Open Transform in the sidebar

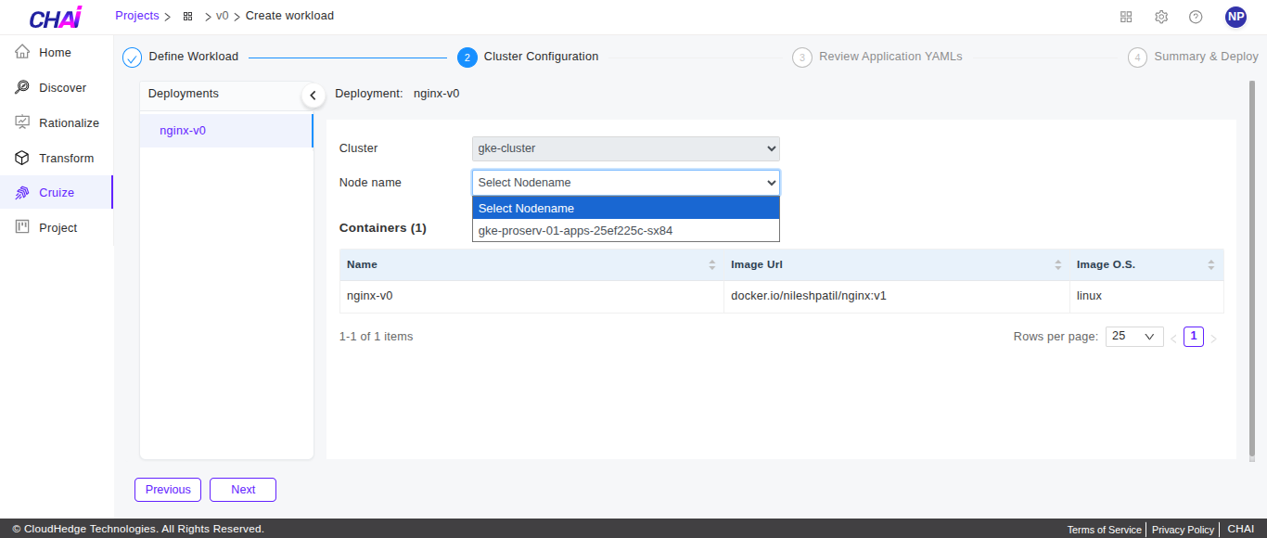(x=66, y=159)
